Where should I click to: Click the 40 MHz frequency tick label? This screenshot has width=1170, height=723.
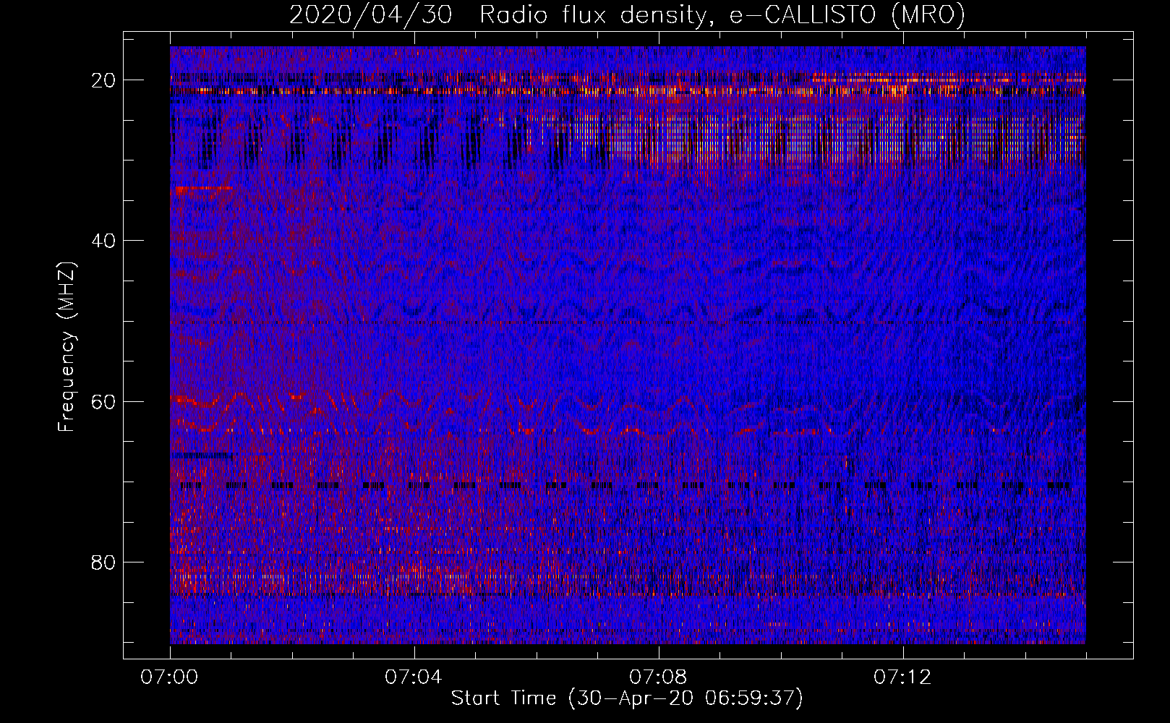(104, 241)
